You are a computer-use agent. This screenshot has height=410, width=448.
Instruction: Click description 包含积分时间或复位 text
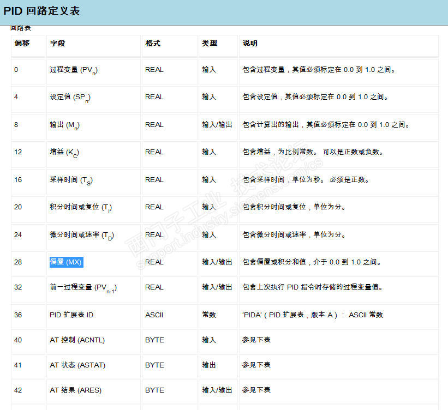tap(294, 207)
